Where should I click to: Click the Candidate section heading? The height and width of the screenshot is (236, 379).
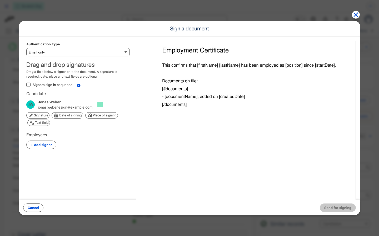click(x=36, y=94)
